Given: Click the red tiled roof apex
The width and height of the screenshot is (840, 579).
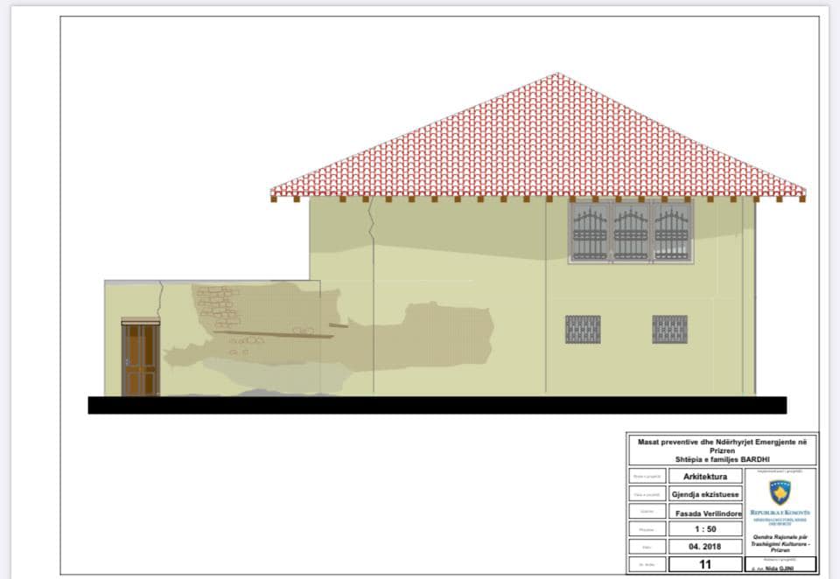Looking at the screenshot, I should [557, 76].
